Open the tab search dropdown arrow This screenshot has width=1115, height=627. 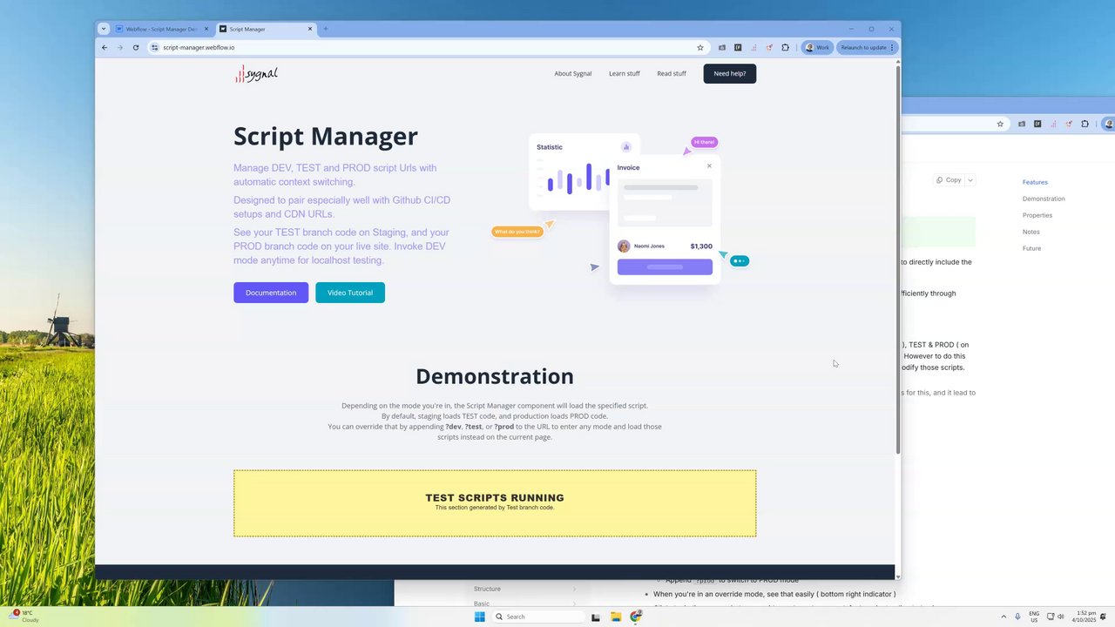(103, 29)
